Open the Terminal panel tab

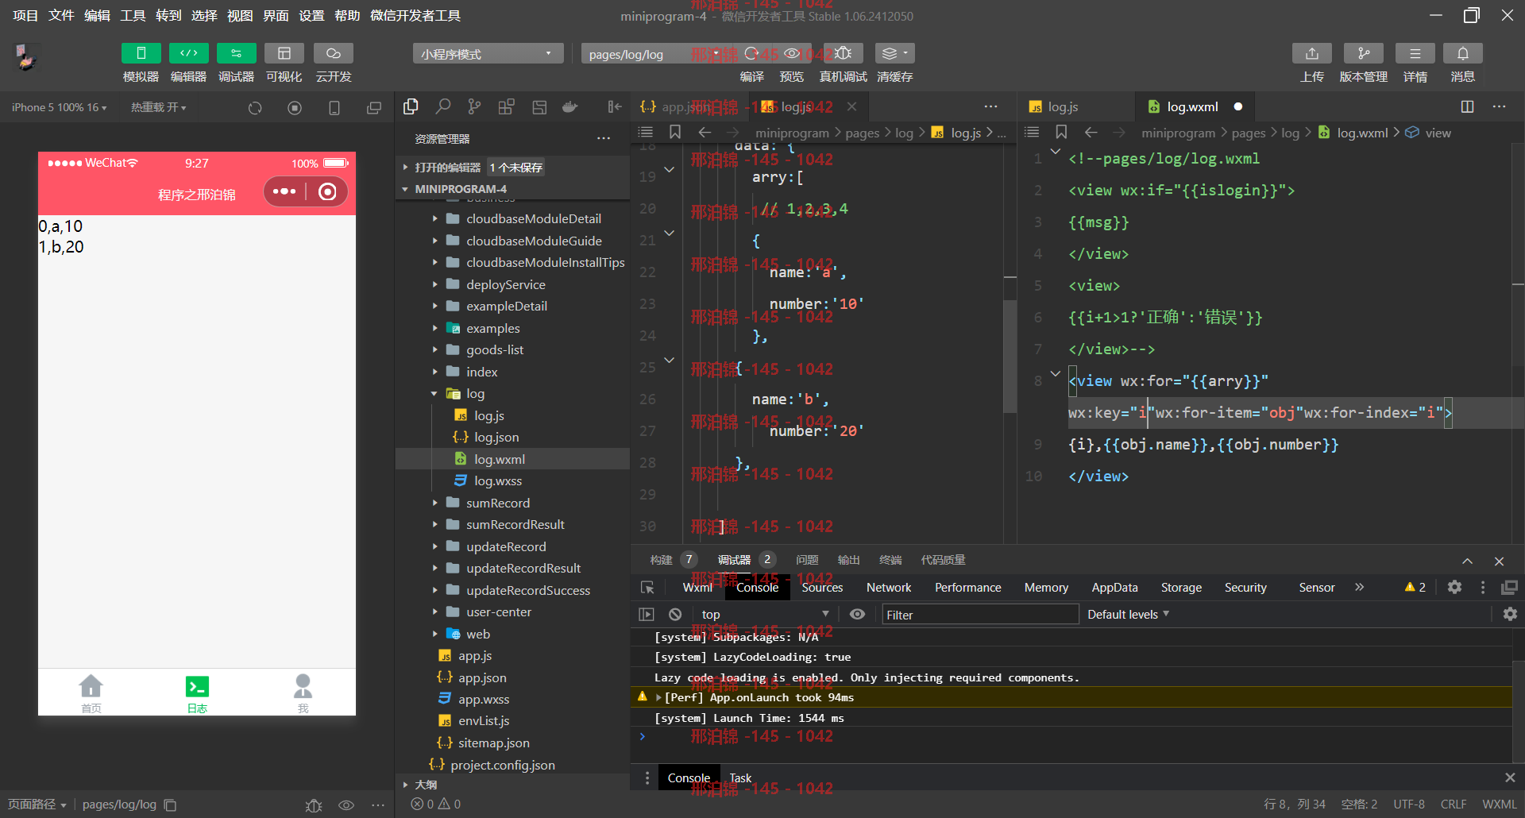tap(890, 560)
